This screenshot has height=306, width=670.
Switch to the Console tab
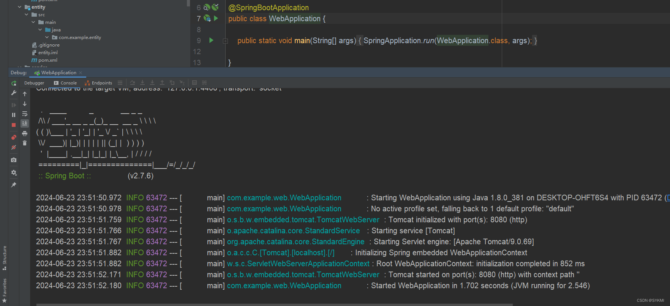pyautogui.click(x=65, y=83)
